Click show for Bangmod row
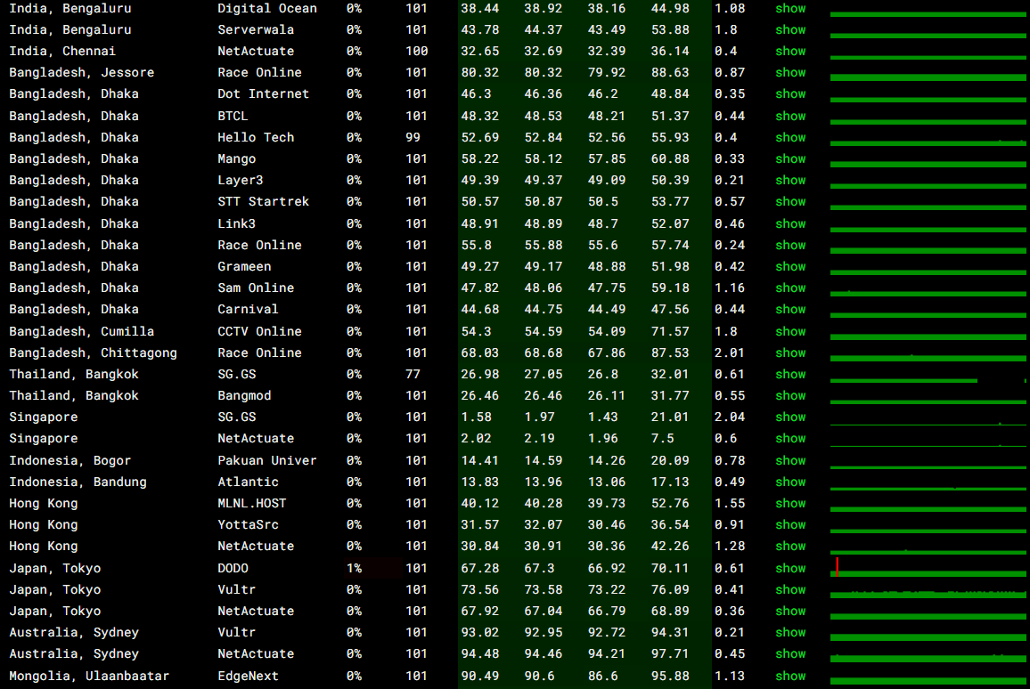This screenshot has width=1030, height=689. pyautogui.click(x=790, y=395)
